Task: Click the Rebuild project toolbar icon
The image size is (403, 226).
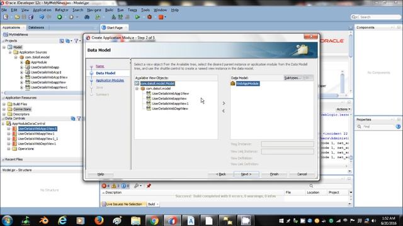Action: click(120, 17)
